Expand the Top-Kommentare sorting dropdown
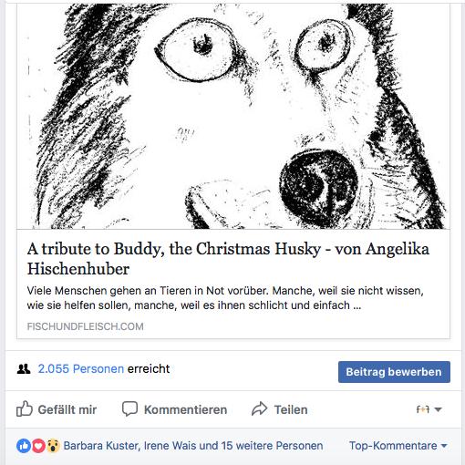The image size is (465, 465). click(x=398, y=446)
